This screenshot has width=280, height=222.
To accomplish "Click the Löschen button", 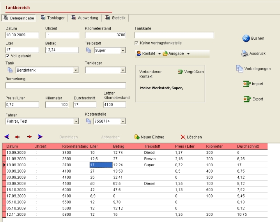I will point(191,137).
